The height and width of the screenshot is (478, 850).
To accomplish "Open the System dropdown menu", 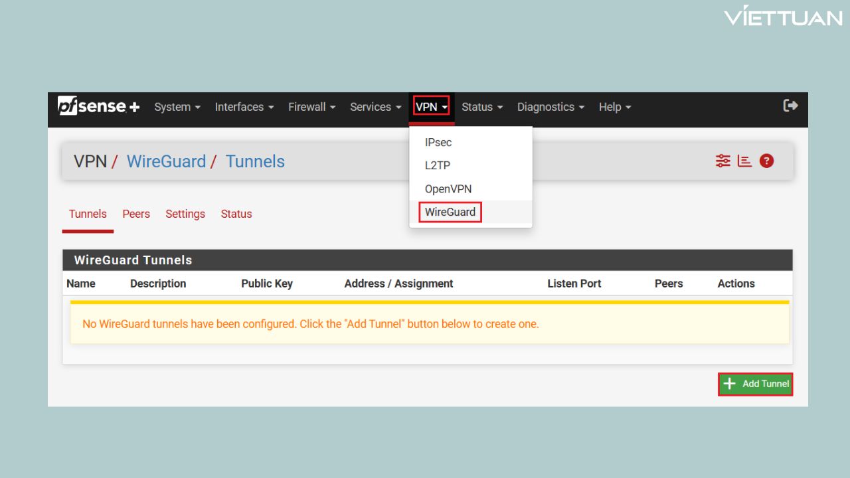I will click(173, 107).
